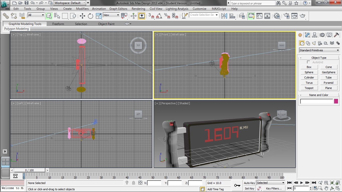Open the Modifiers menu
Screen dimensions: 342x192
pyautogui.click(x=82, y=8)
